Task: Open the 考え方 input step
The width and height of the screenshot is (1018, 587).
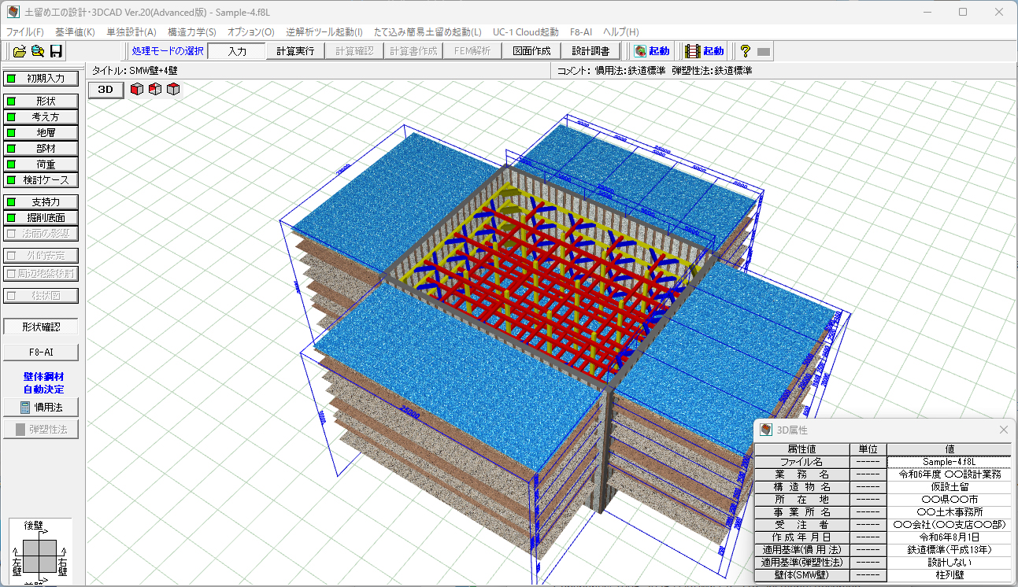Action: (41, 117)
